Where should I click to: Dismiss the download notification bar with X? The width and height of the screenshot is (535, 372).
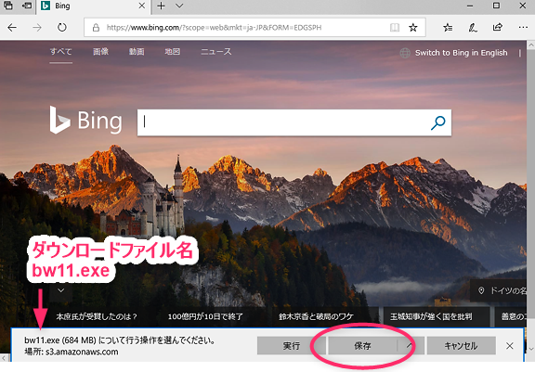[x=509, y=346]
